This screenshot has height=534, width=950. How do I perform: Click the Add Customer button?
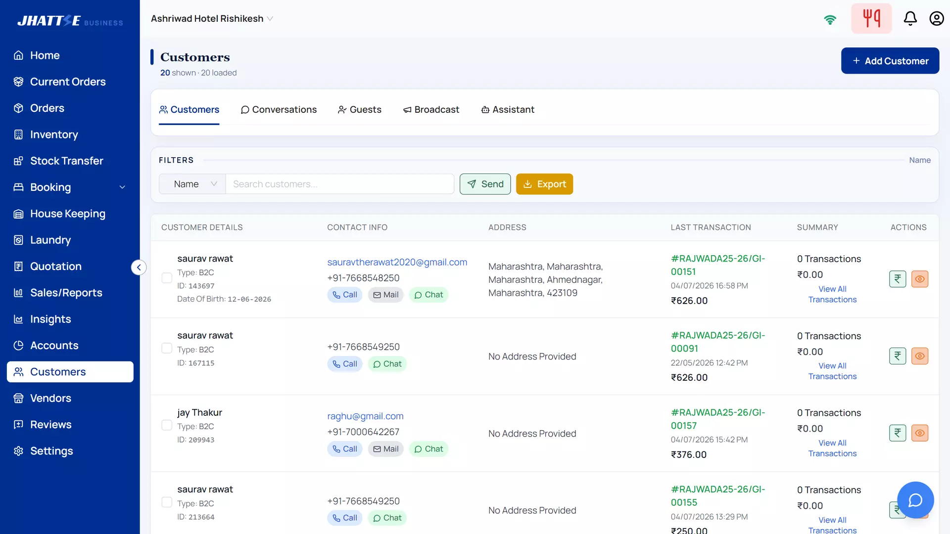click(x=890, y=61)
